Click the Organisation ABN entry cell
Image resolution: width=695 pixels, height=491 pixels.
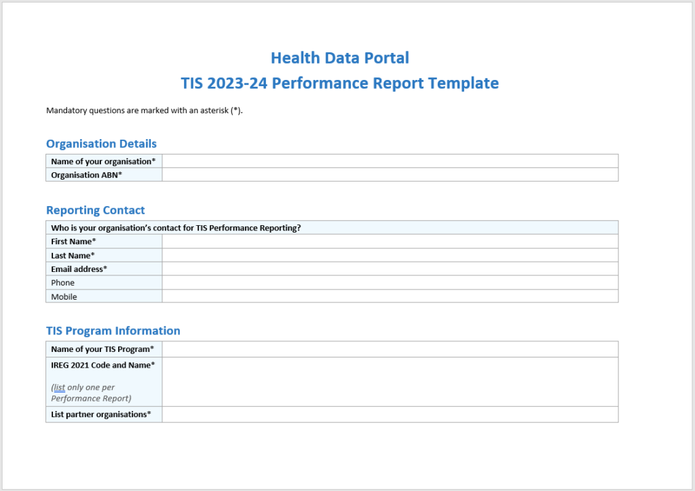pos(390,175)
